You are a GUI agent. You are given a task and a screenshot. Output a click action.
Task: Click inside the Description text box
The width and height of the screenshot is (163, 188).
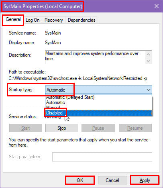[x=95, y=57]
